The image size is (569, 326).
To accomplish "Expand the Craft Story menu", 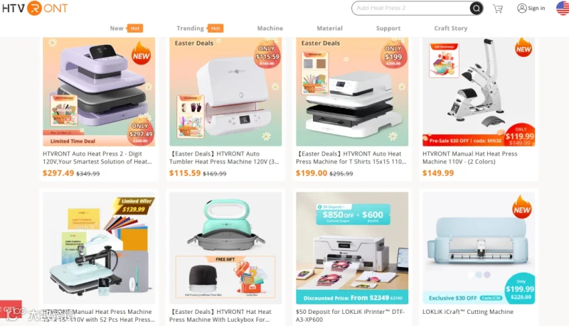I will pyautogui.click(x=451, y=28).
